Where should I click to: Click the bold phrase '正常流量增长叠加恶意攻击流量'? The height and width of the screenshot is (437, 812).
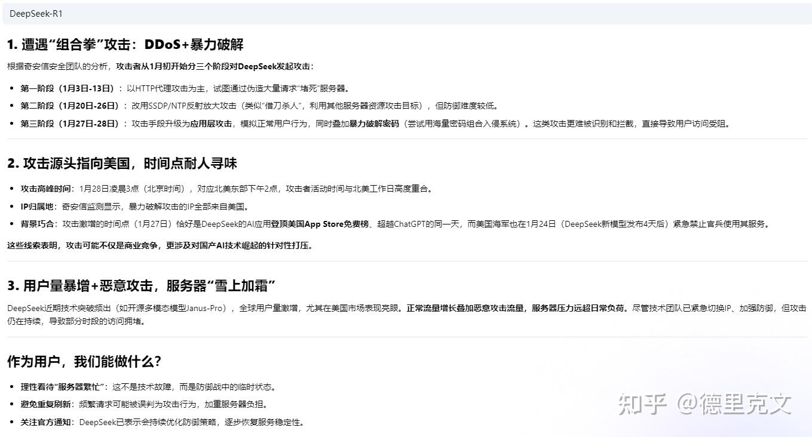click(465, 308)
